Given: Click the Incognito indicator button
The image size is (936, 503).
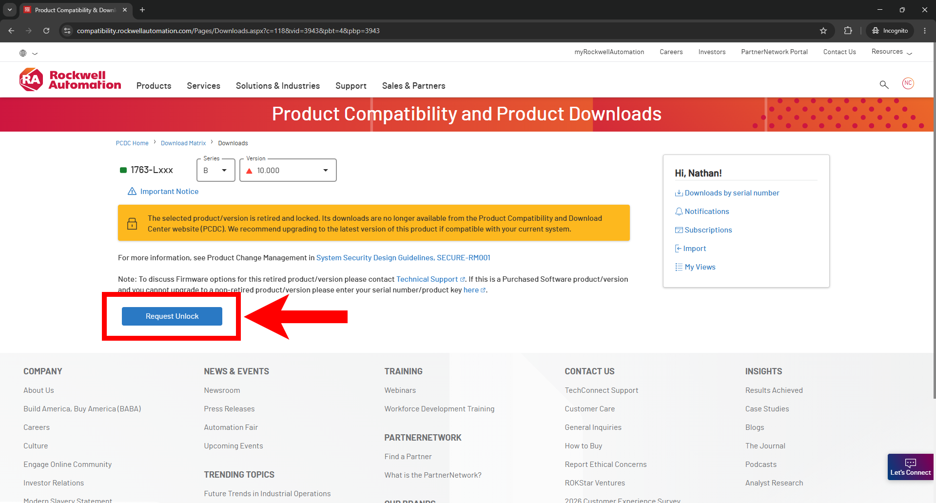Looking at the screenshot, I should pyautogui.click(x=890, y=31).
